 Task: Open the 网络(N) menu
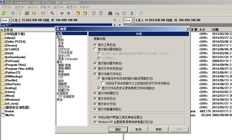pyautogui.click(x=46, y=7)
